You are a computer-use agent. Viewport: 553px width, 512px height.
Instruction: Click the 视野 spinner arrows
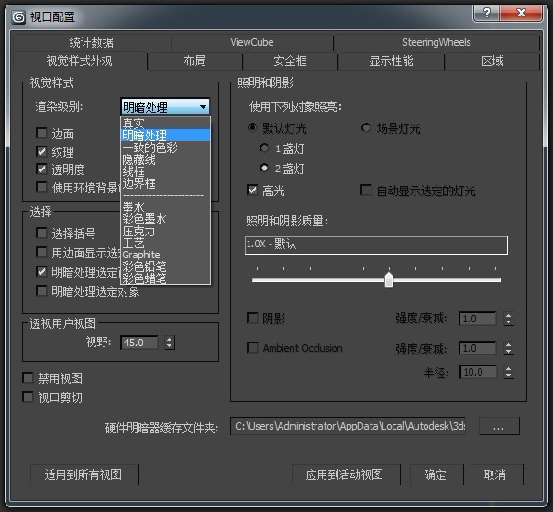tap(170, 343)
